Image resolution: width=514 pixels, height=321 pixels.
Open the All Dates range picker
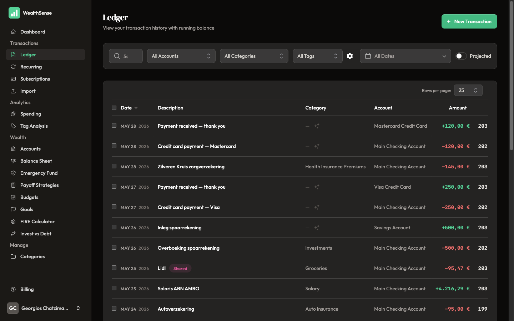[405, 56]
